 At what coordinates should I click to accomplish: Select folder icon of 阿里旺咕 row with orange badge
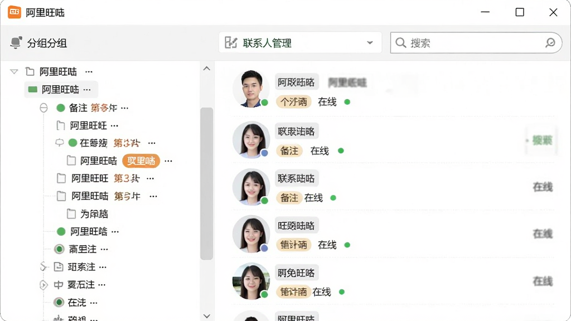pos(71,160)
